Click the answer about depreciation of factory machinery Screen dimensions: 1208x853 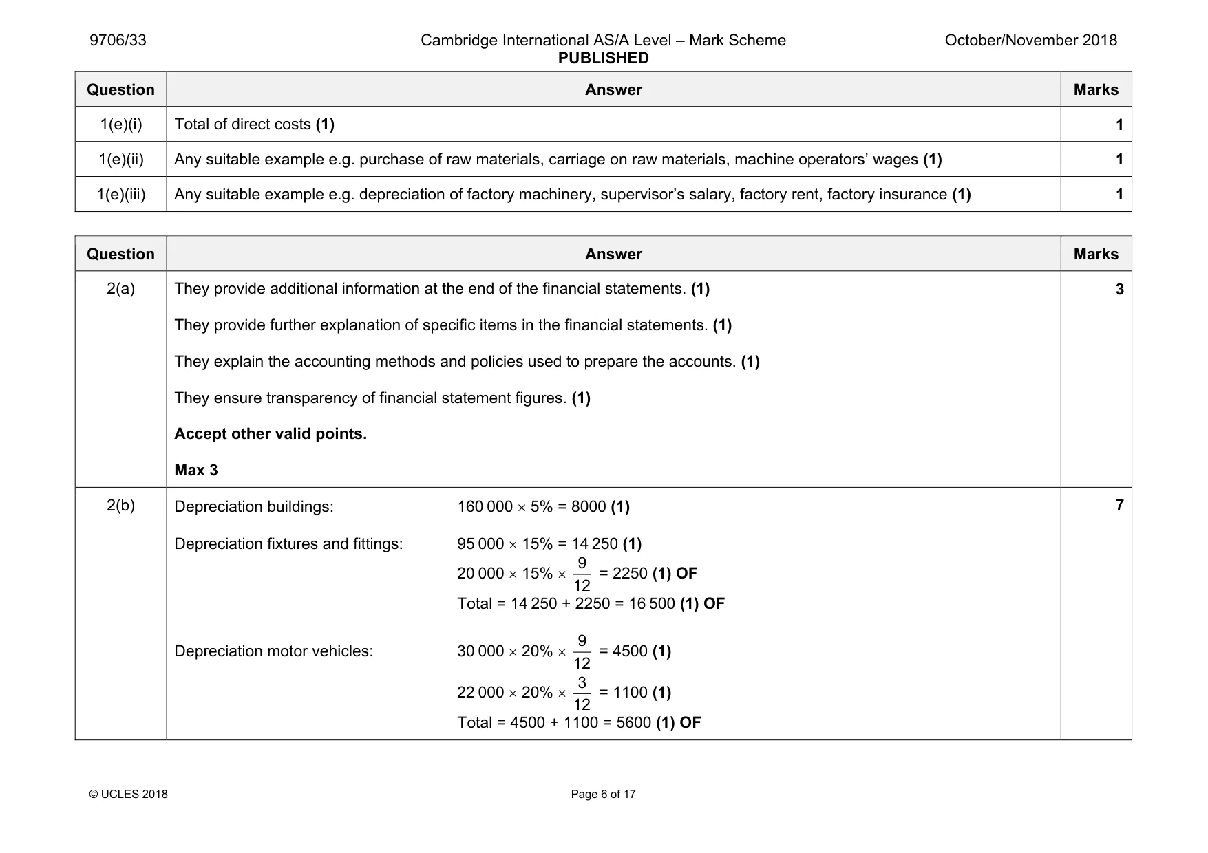(572, 195)
